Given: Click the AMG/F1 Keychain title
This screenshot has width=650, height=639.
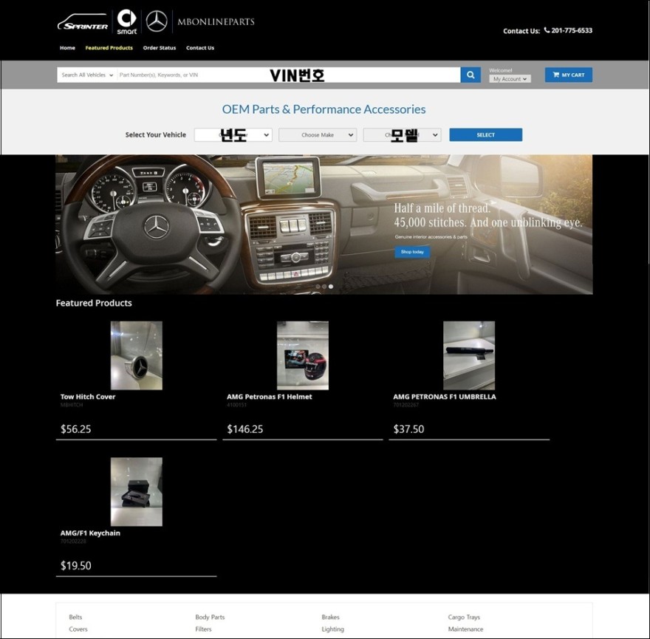Looking at the screenshot, I should (x=90, y=533).
